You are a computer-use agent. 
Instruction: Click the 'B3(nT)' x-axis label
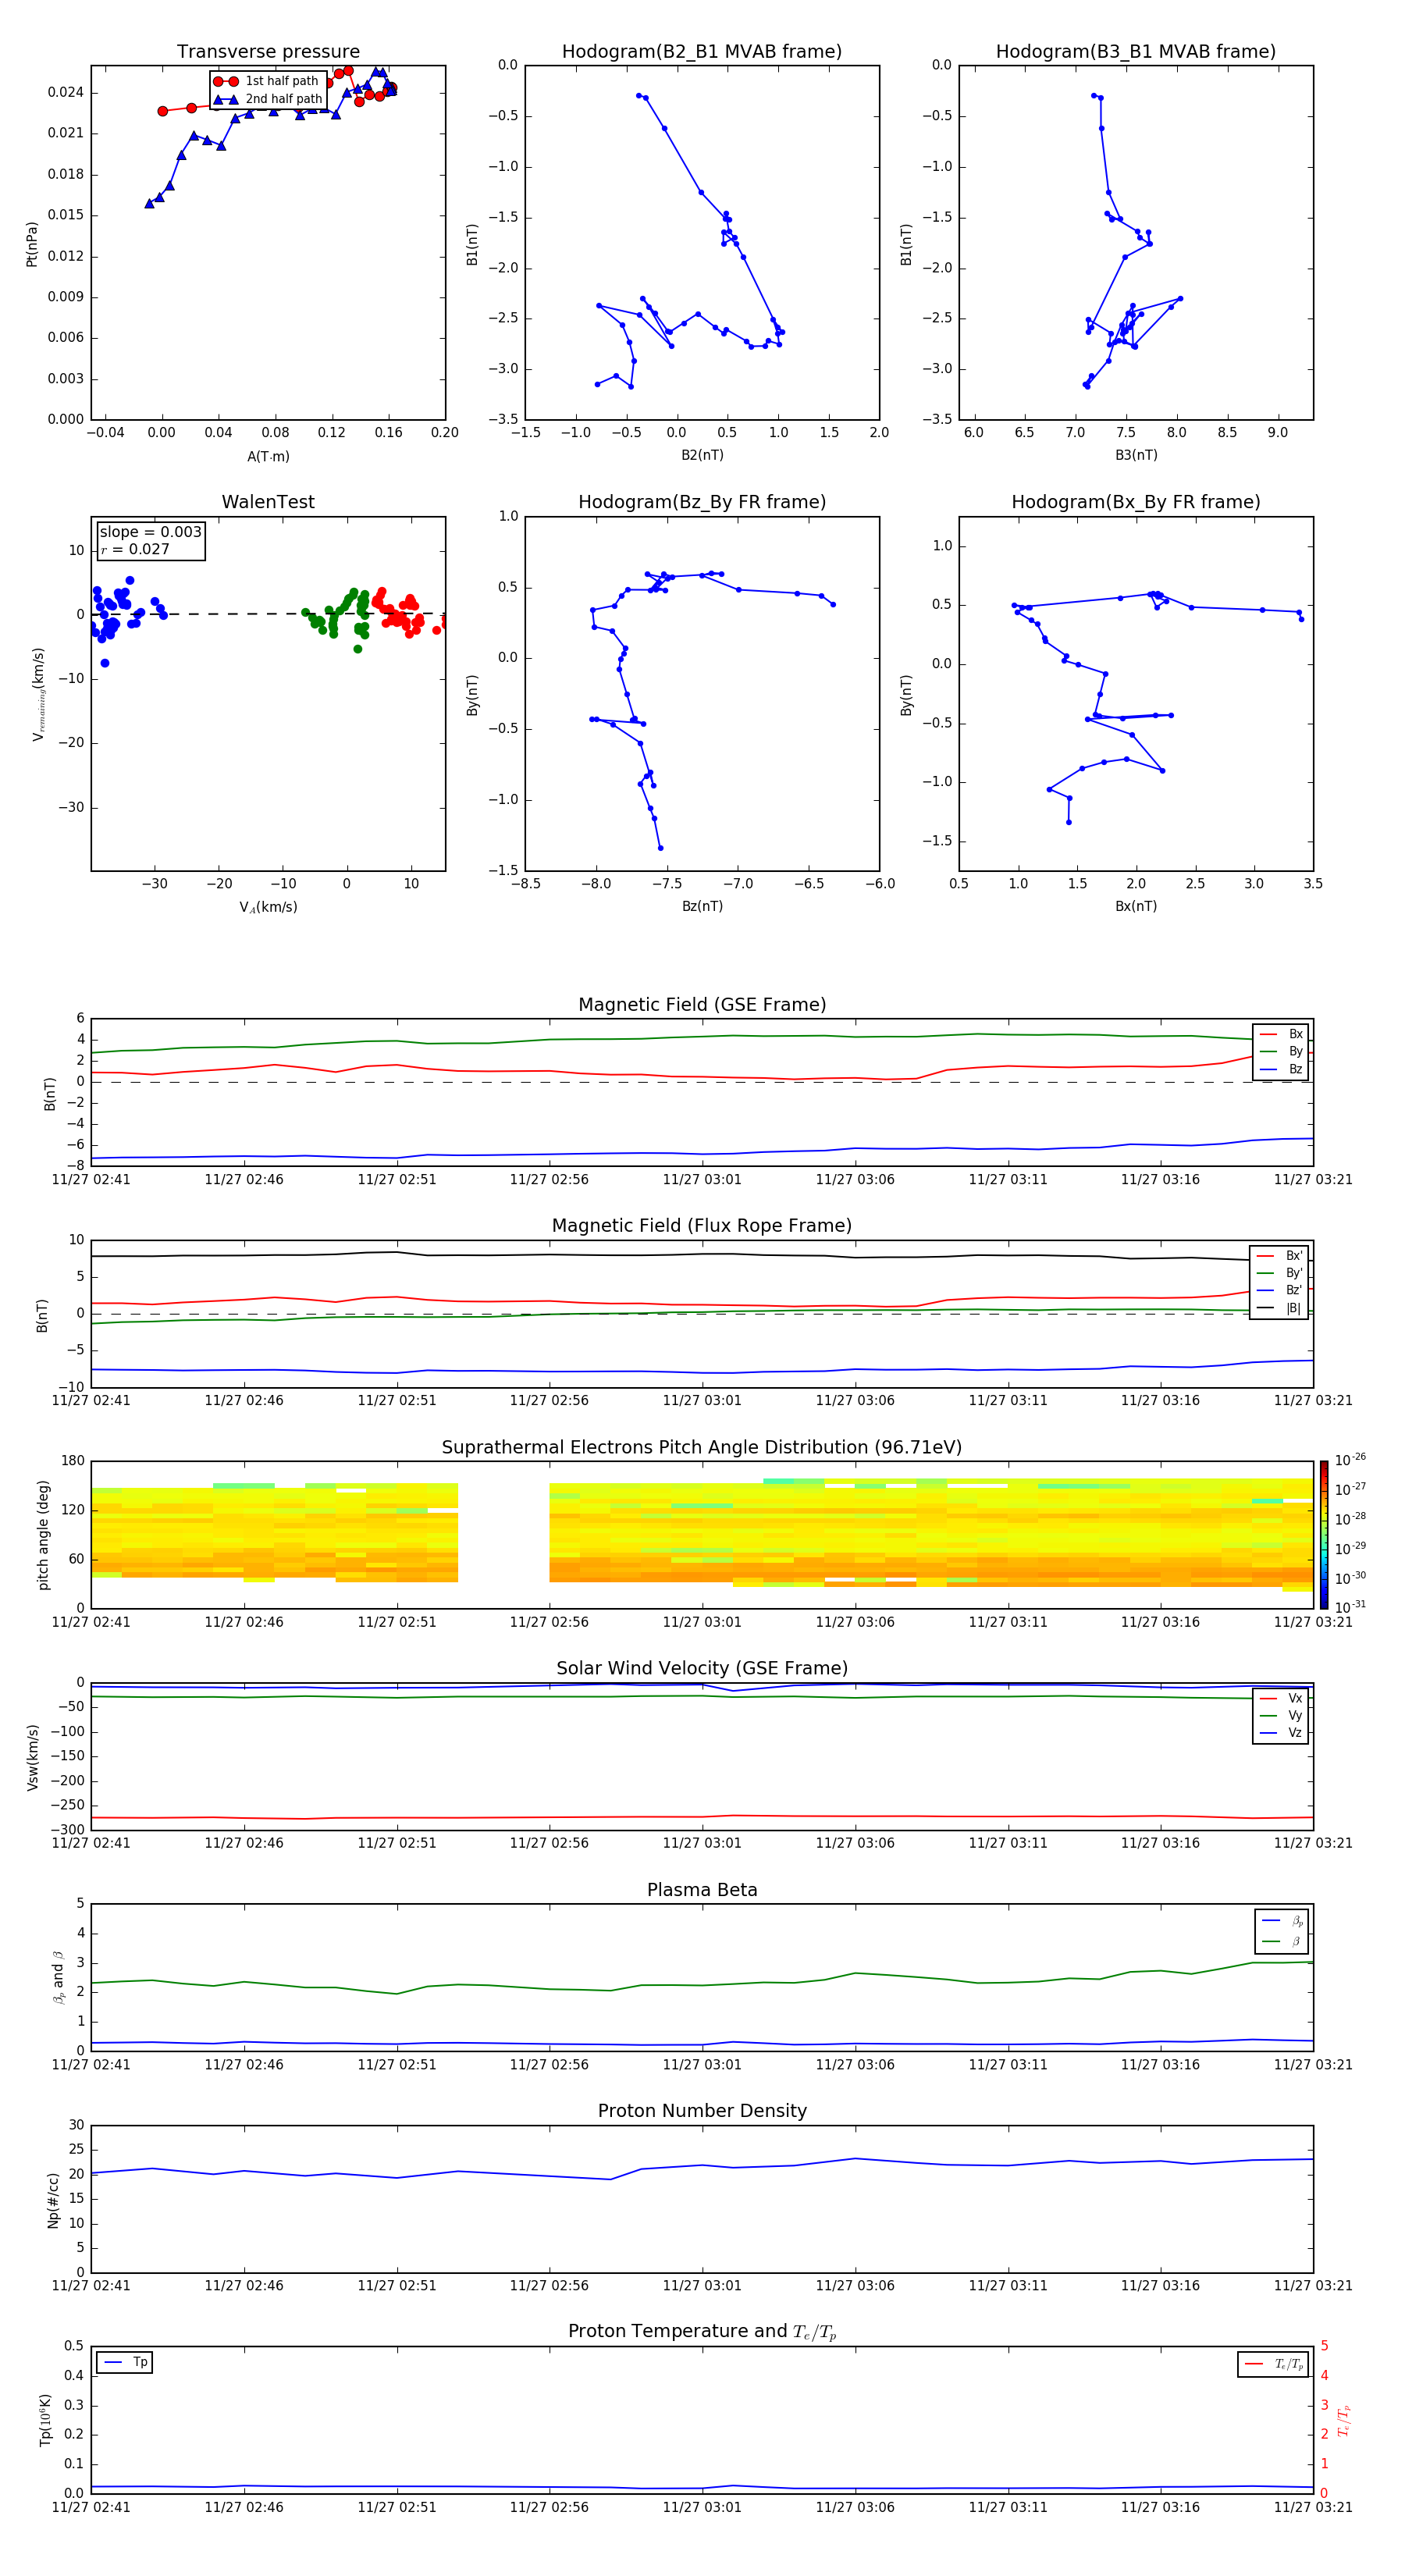click(1136, 455)
